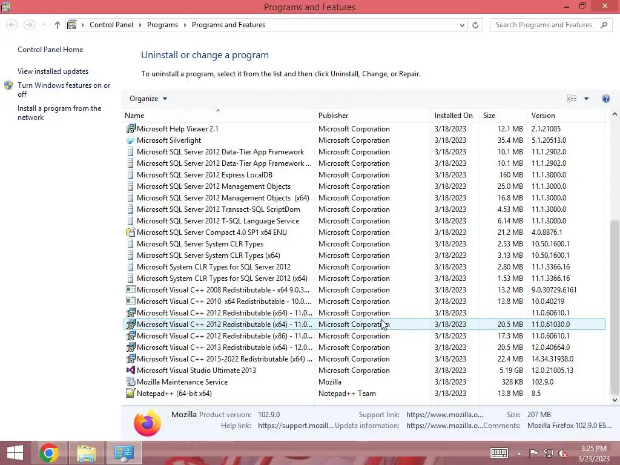Refresh the Programs and Features list
The image size is (620, 465).
tap(475, 25)
